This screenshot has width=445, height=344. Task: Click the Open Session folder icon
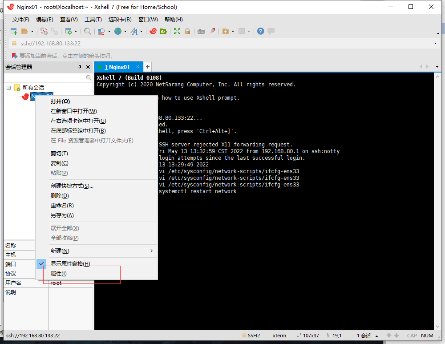point(24,31)
